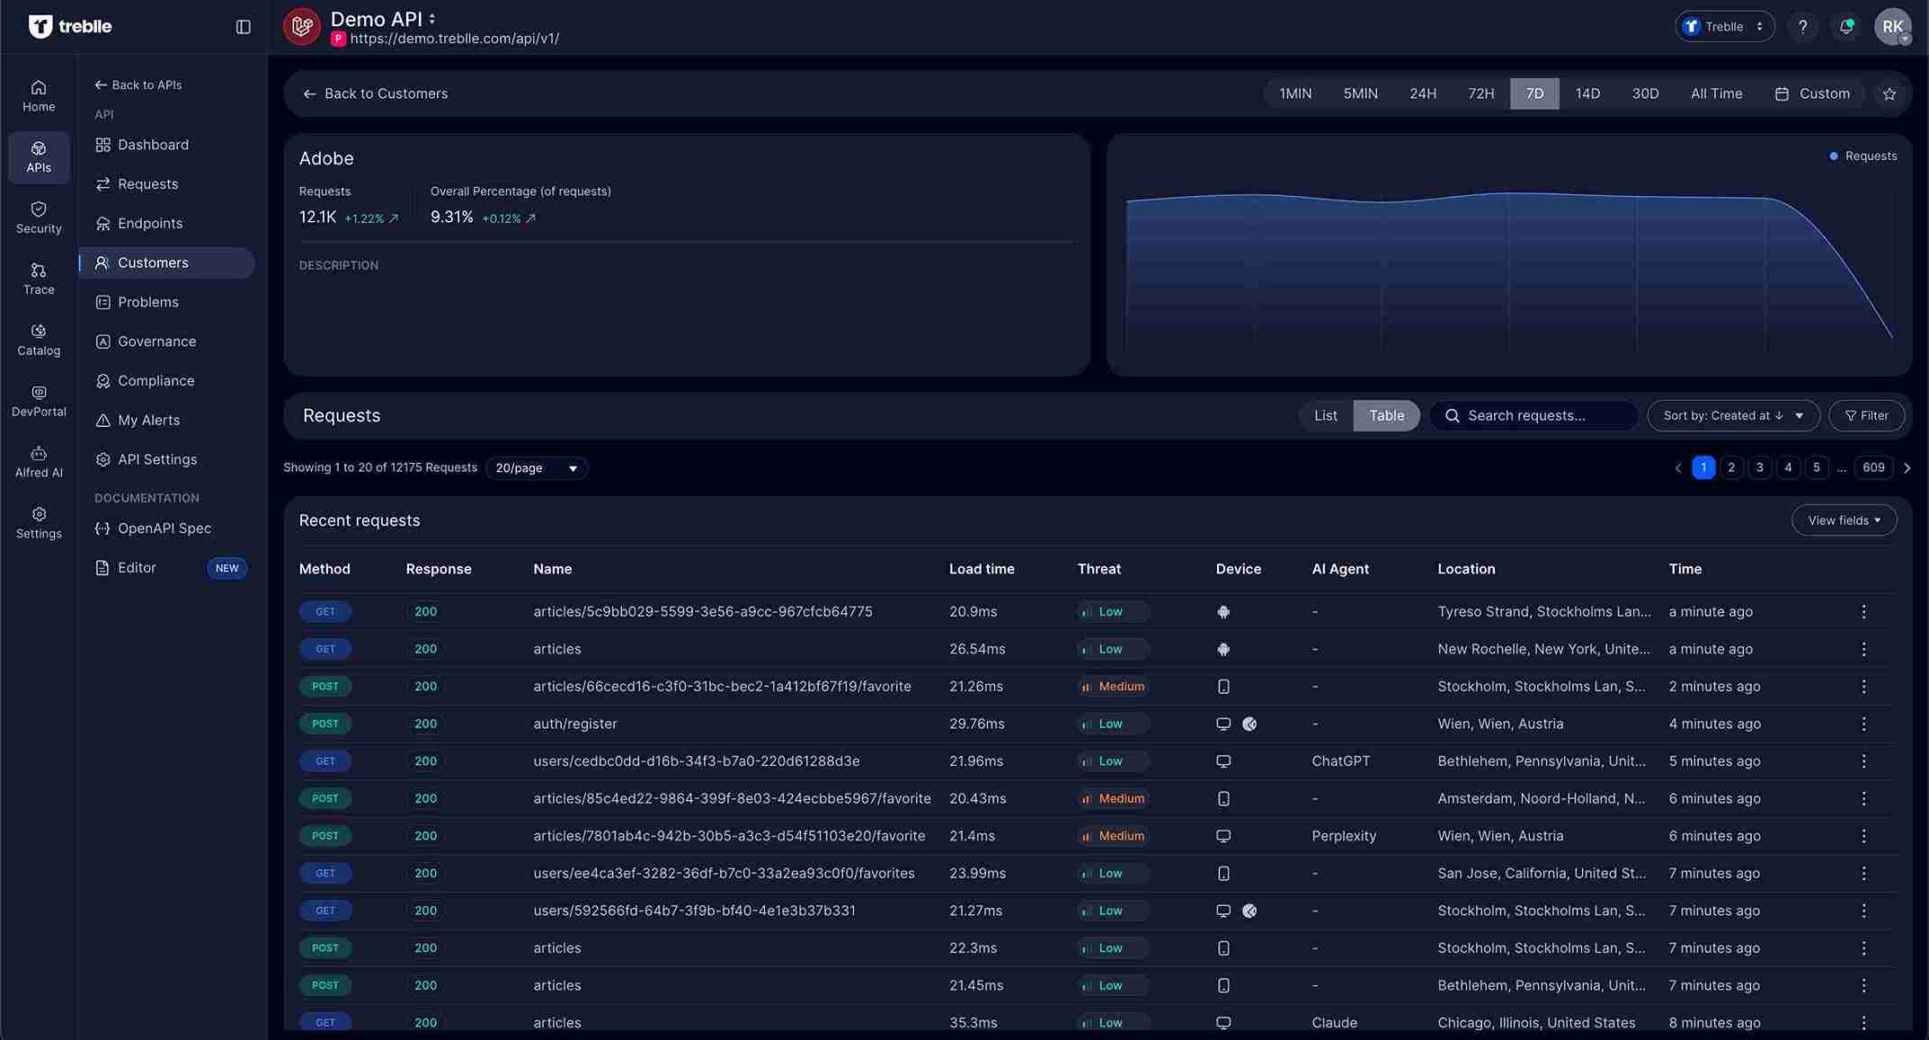The height and width of the screenshot is (1040, 1929).
Task: Open the DevPortal section
Action: 38,400
